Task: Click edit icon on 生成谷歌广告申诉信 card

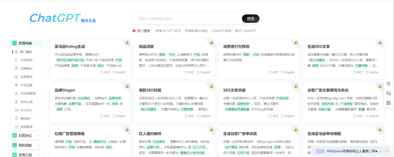Action: click(x=296, y=129)
